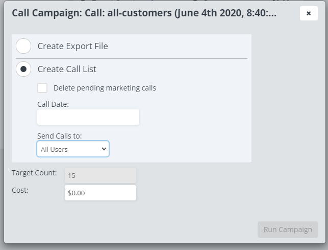Screen dimensions: 328x250
Task: Close the Call Campaign dialog
Action: tap(309, 13)
